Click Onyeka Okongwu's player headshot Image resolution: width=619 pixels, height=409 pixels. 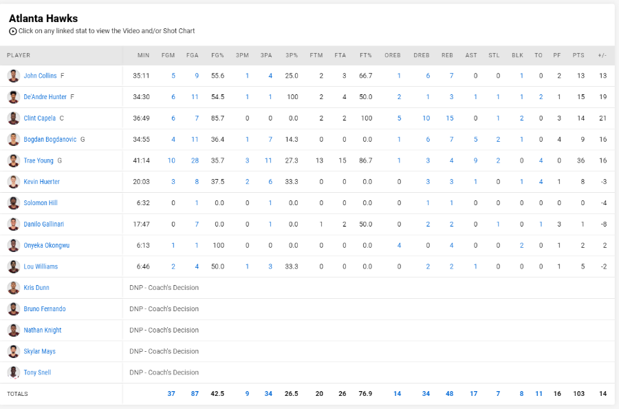tap(14, 245)
